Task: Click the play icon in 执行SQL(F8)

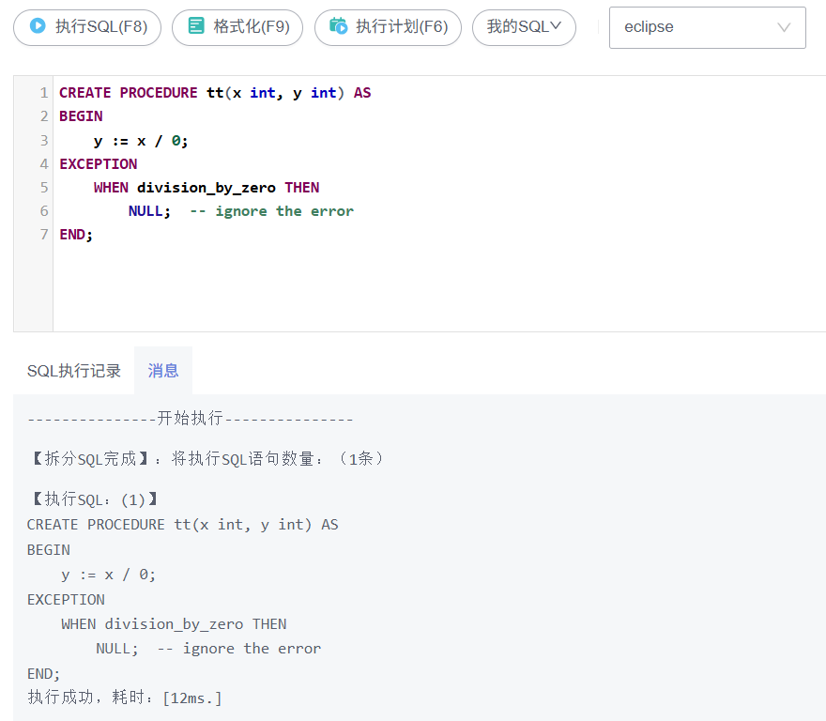Action: 38,26
